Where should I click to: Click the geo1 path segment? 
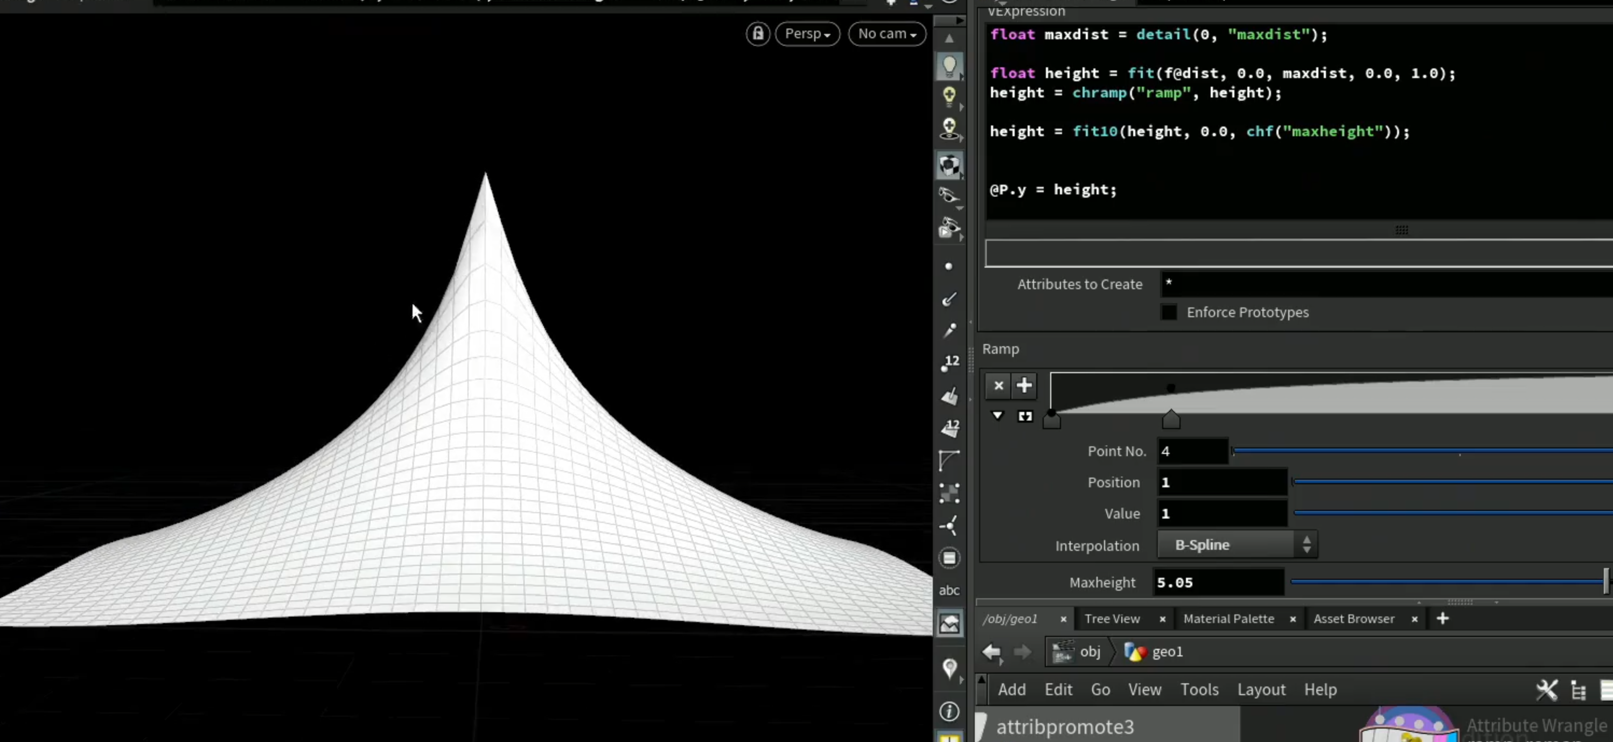tap(1154, 652)
